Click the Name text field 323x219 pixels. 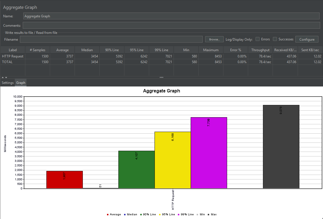pos(171,16)
